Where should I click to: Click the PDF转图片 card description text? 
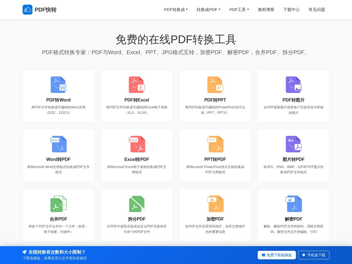[x=294, y=110]
